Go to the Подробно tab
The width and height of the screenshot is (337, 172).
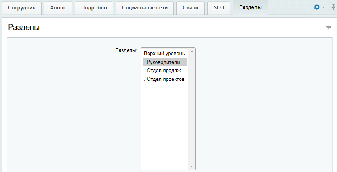tap(94, 8)
